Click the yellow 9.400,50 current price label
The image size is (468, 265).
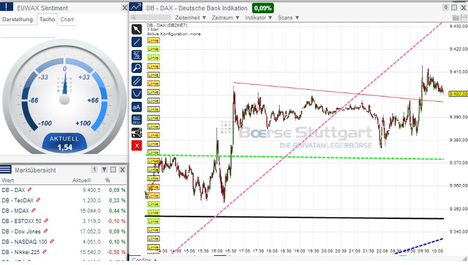(x=458, y=94)
